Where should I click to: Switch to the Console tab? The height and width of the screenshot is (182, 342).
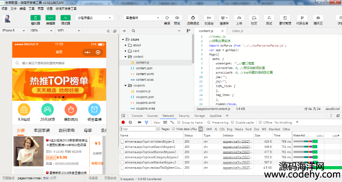click(137, 116)
